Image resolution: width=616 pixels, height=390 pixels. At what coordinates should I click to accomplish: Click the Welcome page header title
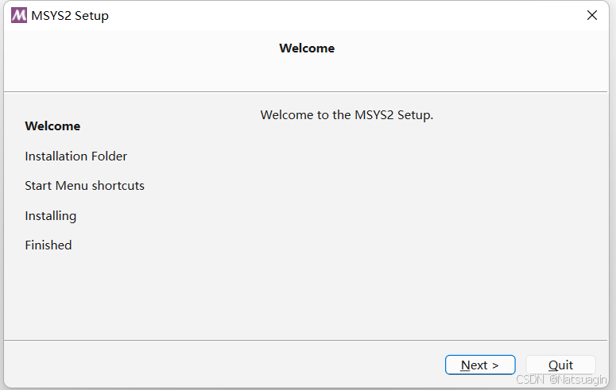[307, 48]
